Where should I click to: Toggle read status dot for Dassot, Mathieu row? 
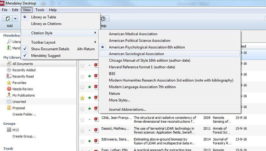90,130
